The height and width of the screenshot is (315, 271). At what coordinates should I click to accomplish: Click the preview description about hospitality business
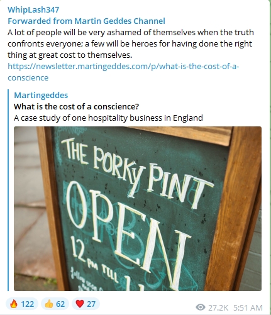coord(108,118)
